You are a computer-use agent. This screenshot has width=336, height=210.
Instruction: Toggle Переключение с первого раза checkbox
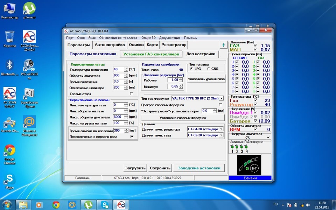click(x=132, y=136)
